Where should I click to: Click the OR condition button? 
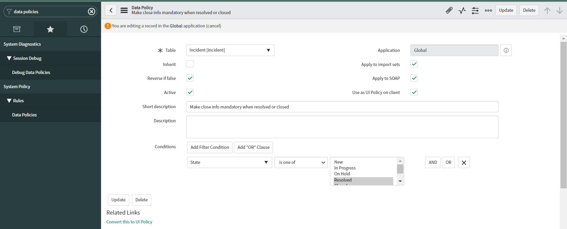[x=449, y=162]
